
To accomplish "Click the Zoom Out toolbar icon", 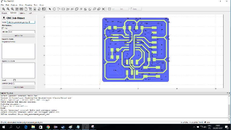I will (x=8, y=9).
